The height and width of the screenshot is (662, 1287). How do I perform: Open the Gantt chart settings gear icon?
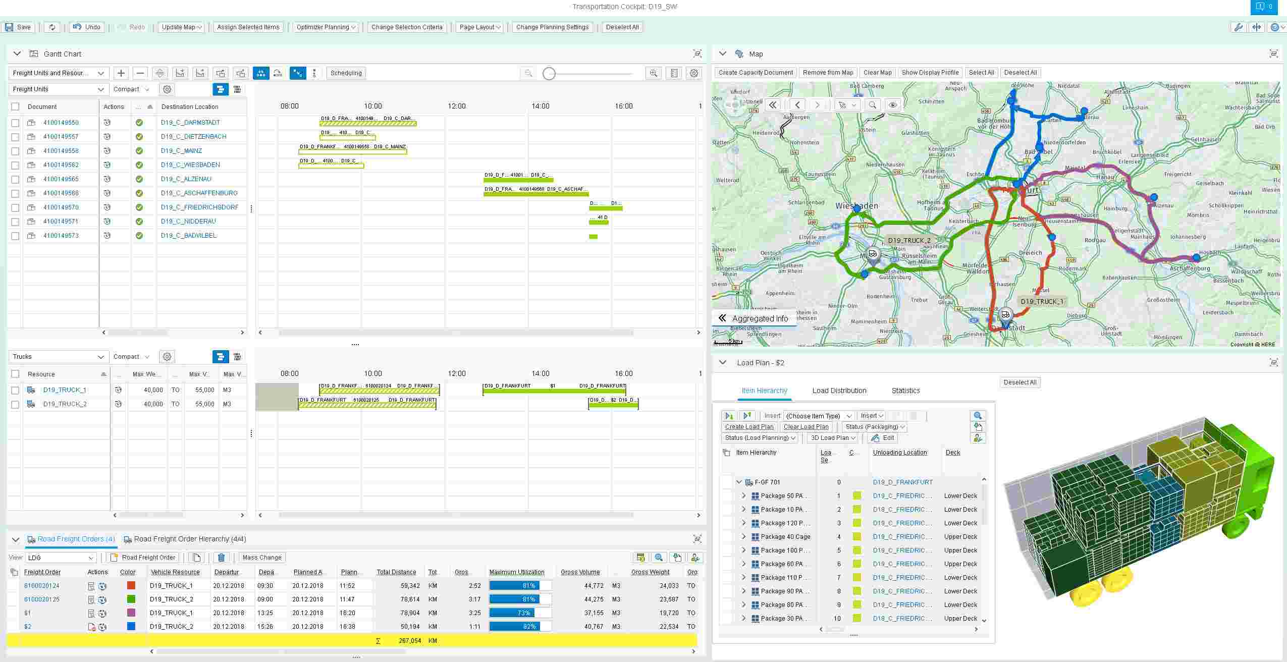pyautogui.click(x=694, y=73)
